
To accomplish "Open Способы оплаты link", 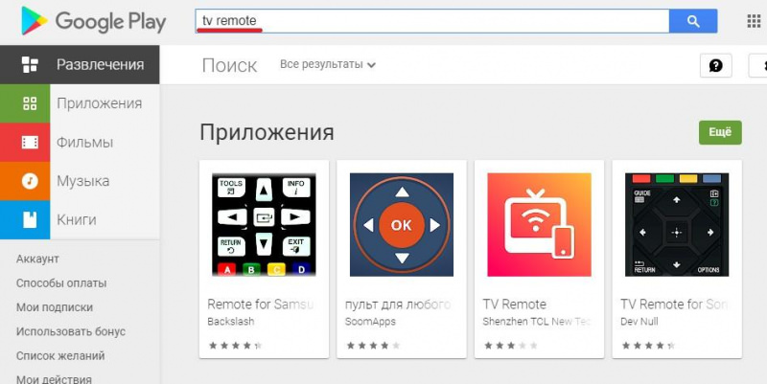I will click(61, 282).
